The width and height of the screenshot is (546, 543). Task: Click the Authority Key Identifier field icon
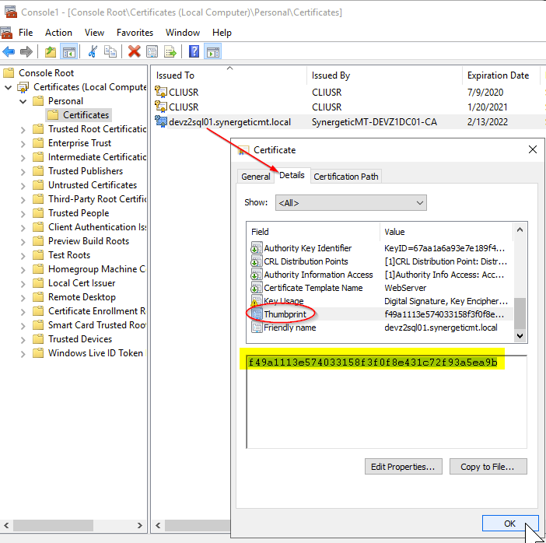(257, 248)
